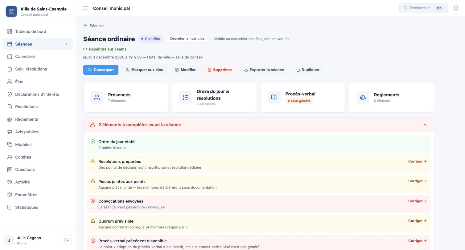This screenshot has width=465, height=250.
Task: Go to Suivi résolutions
Action: tap(38, 69)
